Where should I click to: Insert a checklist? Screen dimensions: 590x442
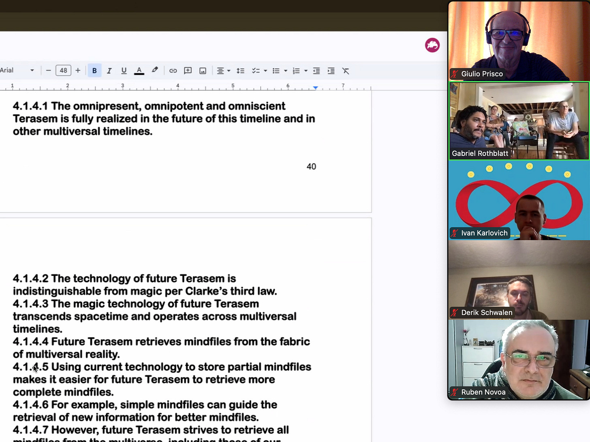point(256,70)
